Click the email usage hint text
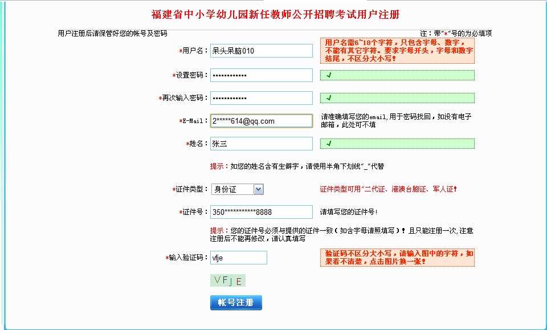The height and width of the screenshot is (330, 547). (x=396, y=121)
